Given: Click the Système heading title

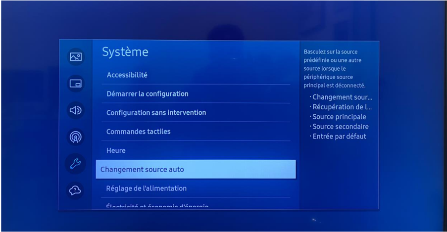Looking at the screenshot, I should (x=125, y=52).
